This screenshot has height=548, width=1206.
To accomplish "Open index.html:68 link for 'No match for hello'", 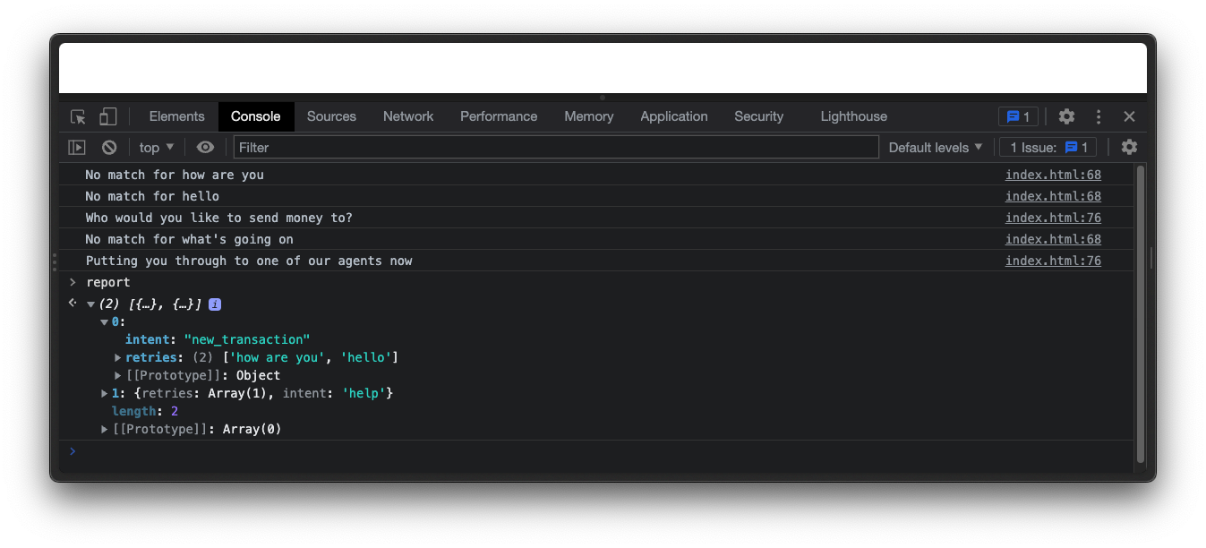I will [x=1053, y=196].
